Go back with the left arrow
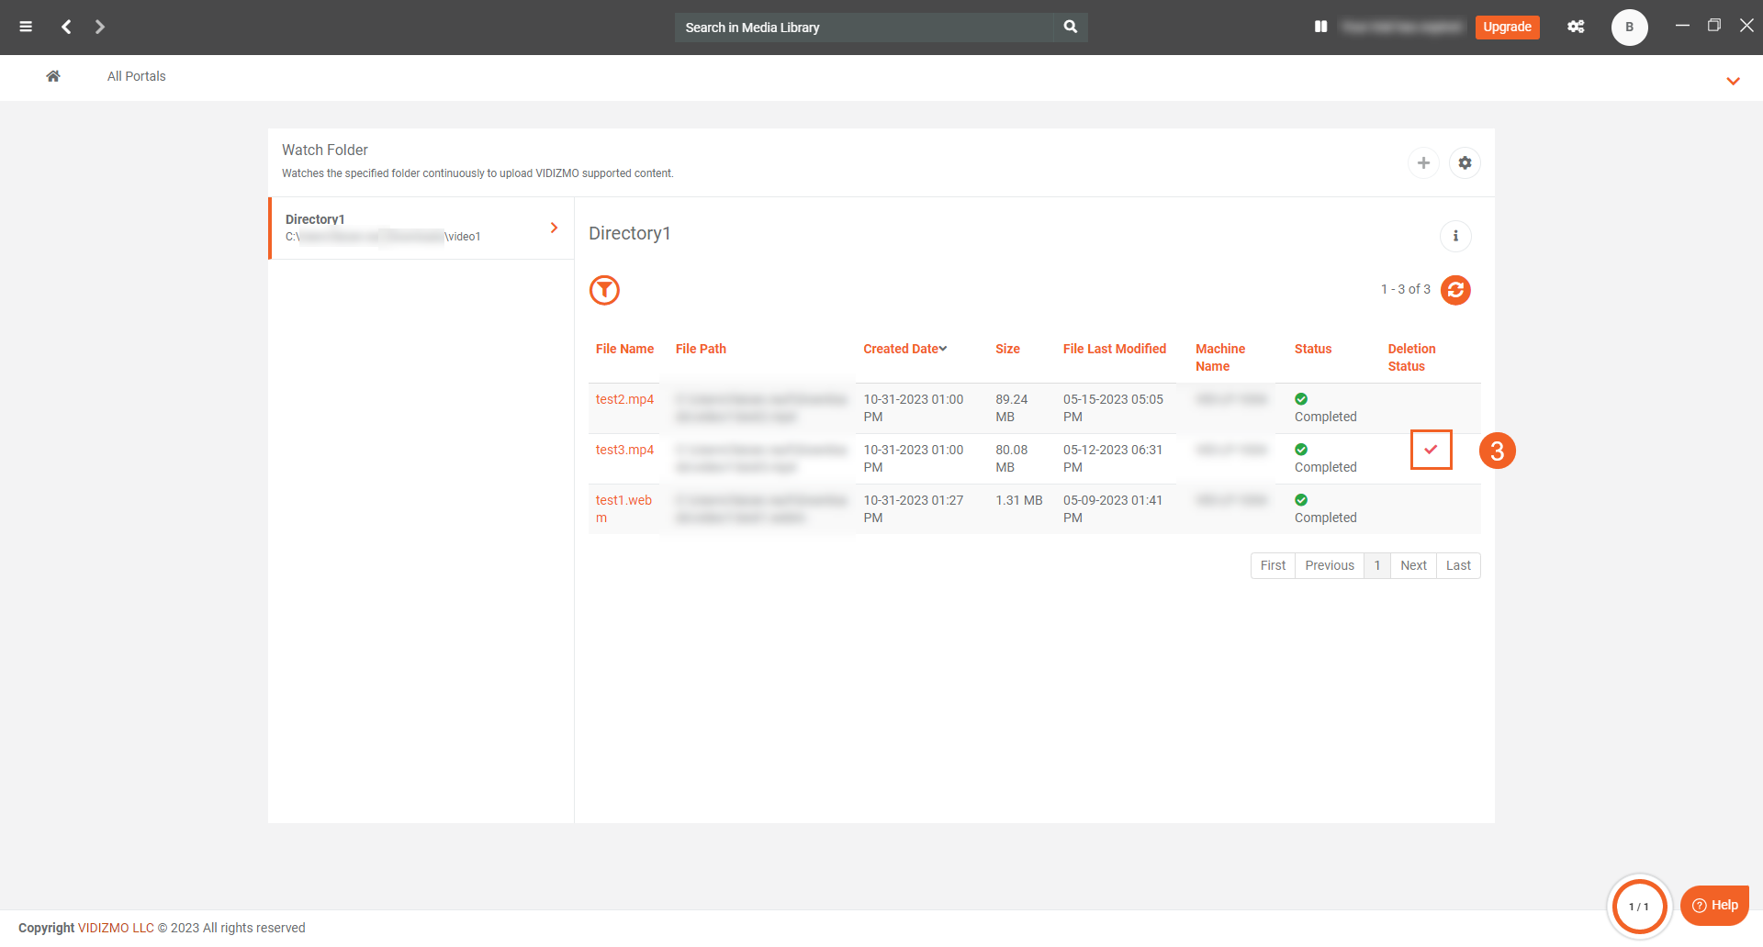 66,27
